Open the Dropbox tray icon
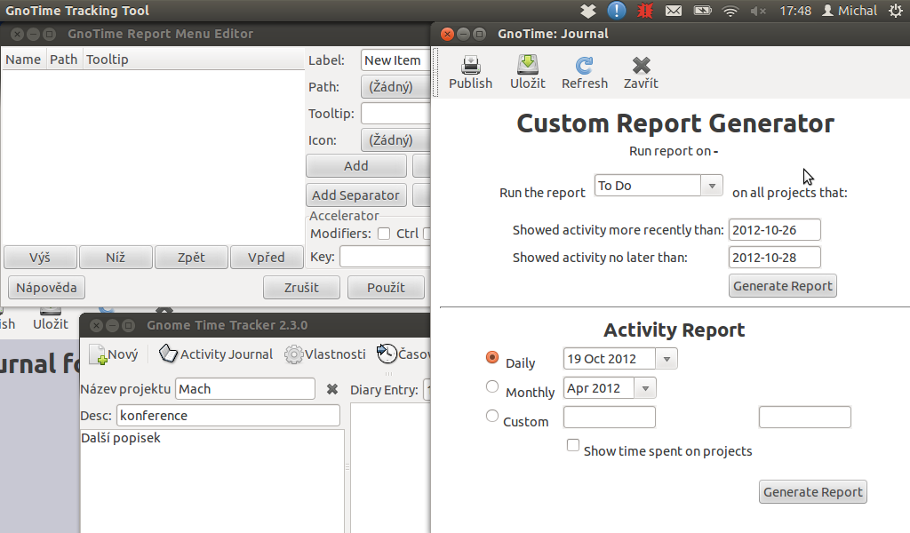Image resolution: width=910 pixels, height=533 pixels. pyautogui.click(x=588, y=11)
